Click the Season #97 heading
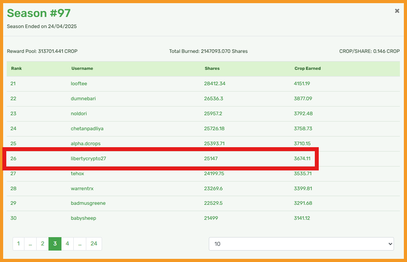 coord(39,13)
